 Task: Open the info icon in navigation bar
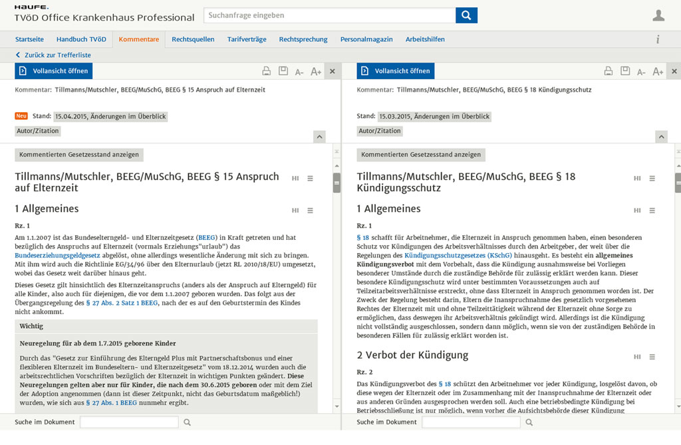click(x=658, y=39)
